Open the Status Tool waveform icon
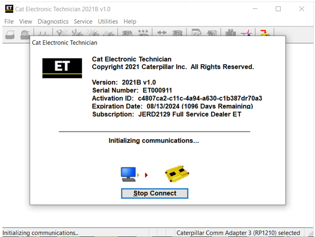 [x=43, y=33]
